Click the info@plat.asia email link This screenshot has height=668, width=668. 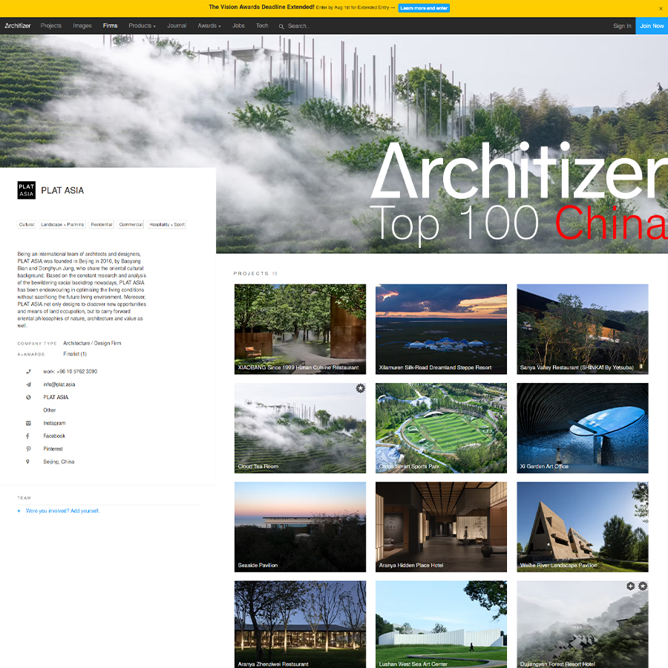point(59,384)
